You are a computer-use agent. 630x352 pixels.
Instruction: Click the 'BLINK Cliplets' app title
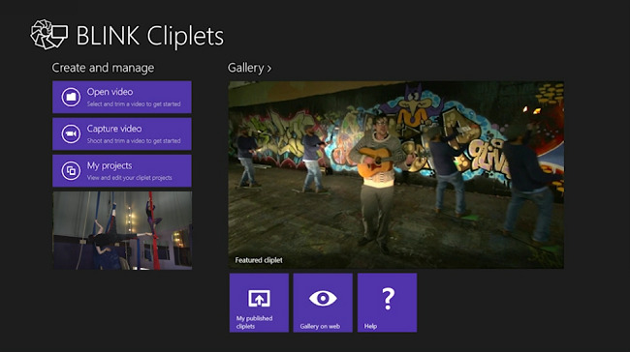tap(149, 36)
